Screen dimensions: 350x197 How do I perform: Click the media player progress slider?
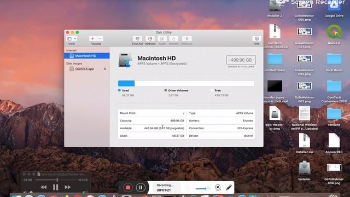click(56, 180)
